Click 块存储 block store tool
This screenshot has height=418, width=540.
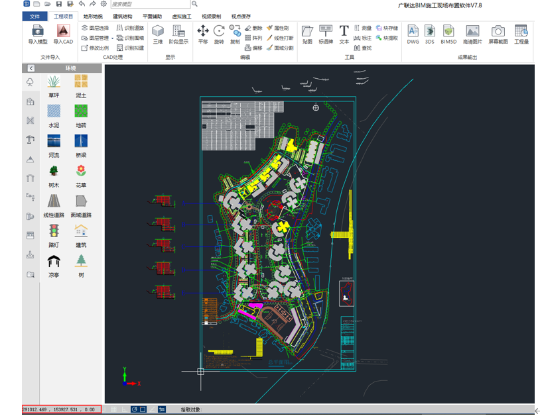pos(387,28)
